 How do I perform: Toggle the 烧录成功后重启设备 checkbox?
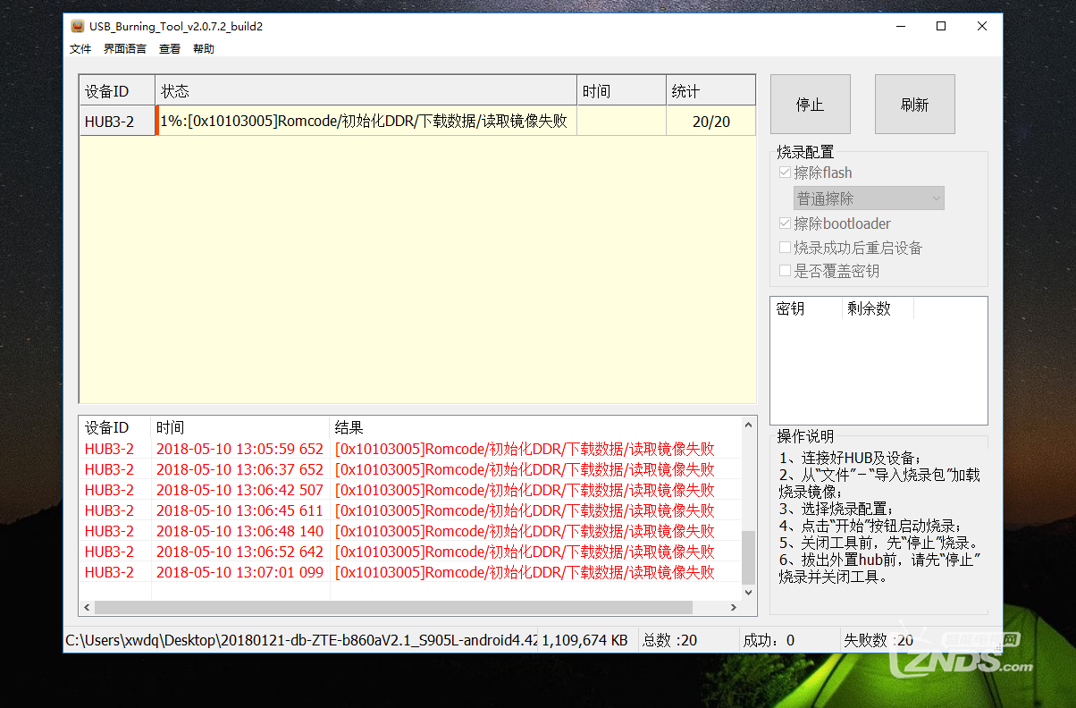tap(785, 248)
